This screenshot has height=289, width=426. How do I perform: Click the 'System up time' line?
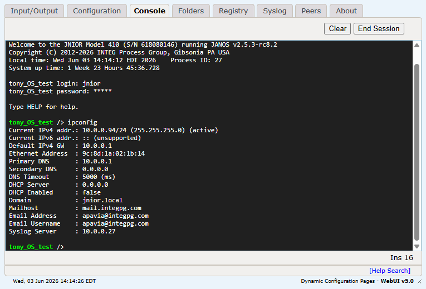pyautogui.click(x=84, y=68)
